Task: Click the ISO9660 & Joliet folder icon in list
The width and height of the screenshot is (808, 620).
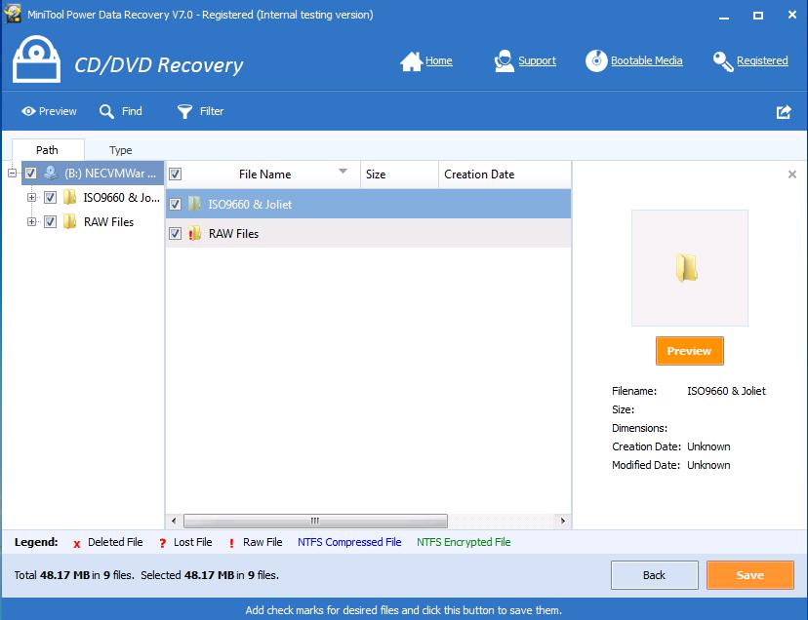Action: coord(194,204)
